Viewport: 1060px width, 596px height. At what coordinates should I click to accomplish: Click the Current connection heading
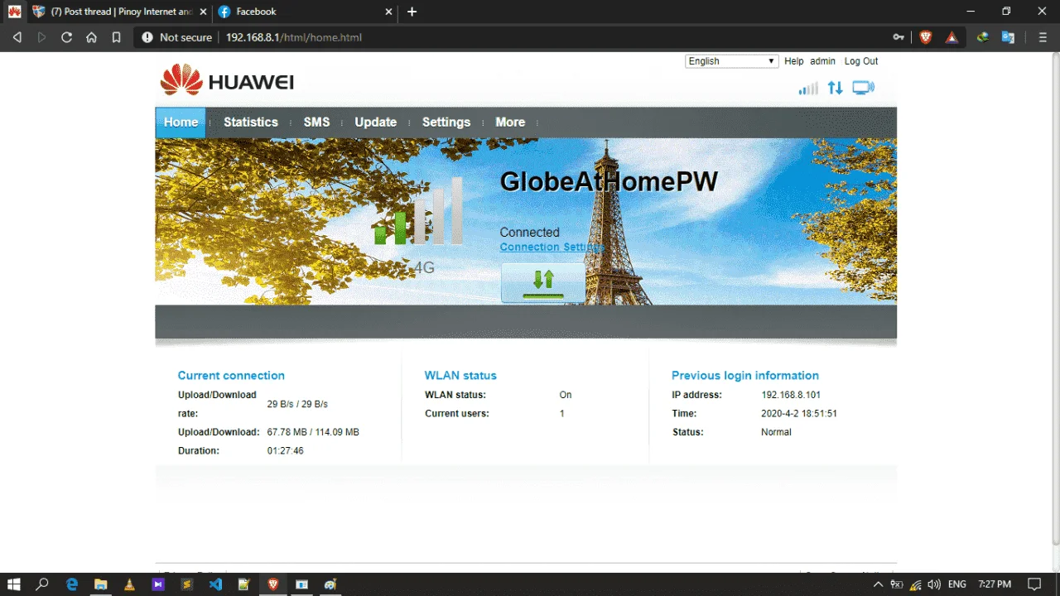point(231,375)
